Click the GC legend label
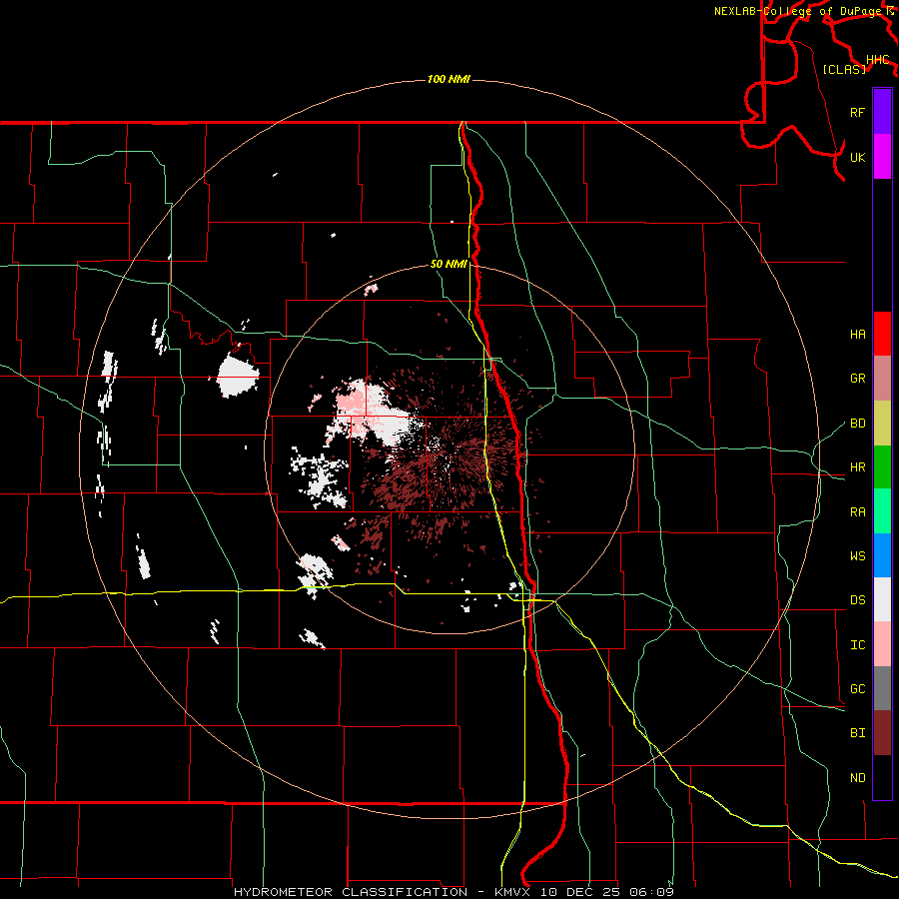The width and height of the screenshot is (899, 899). tap(858, 689)
